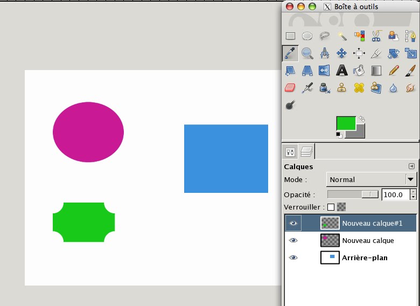
Task: Select the Move tool
Action: tap(342, 53)
